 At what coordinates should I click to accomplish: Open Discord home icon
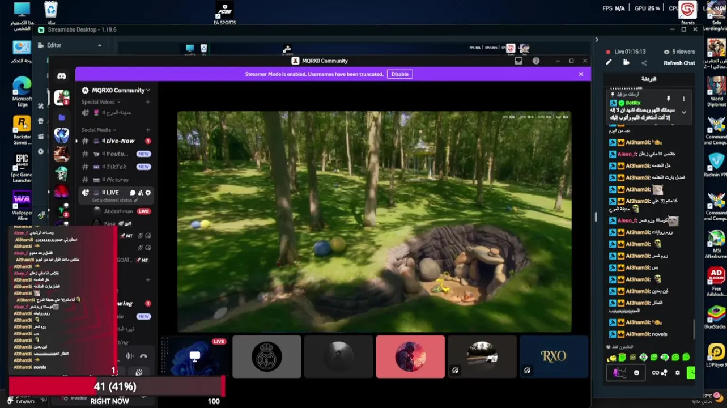pyautogui.click(x=62, y=75)
